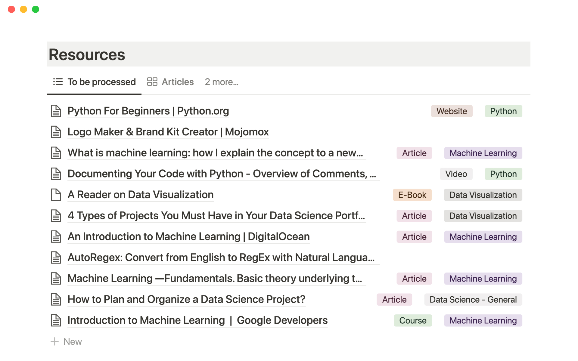The image size is (578, 361).
Task: Click the list icon on To be processed tab
Action: pos(58,82)
